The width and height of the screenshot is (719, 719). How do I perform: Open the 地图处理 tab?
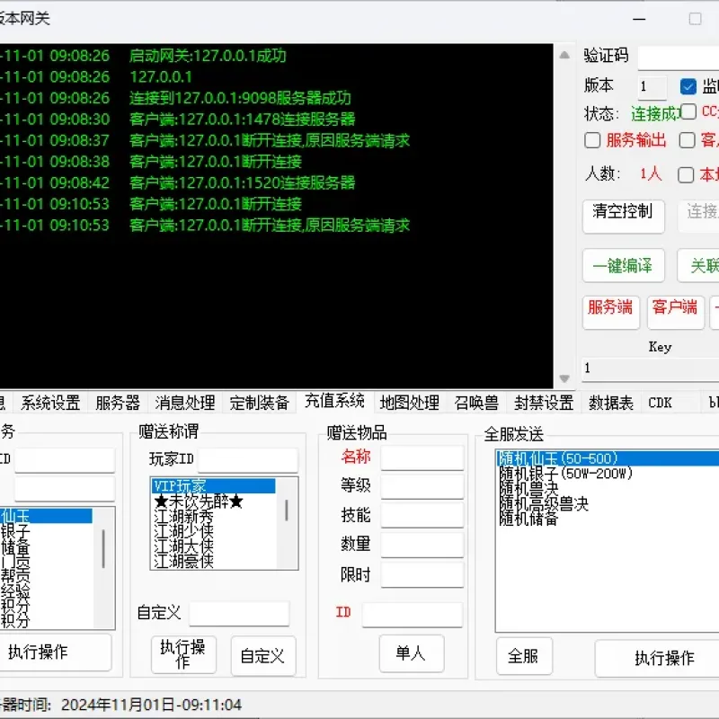coord(410,403)
